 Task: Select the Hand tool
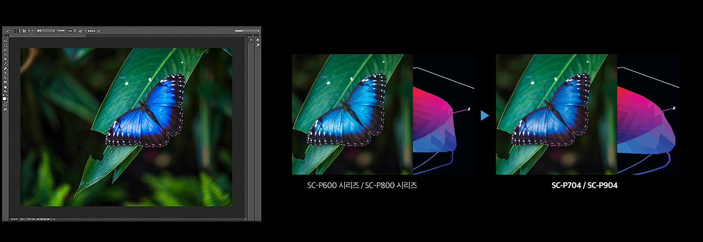[5, 87]
